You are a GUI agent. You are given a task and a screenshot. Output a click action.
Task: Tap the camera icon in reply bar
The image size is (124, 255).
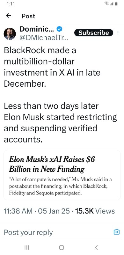117,232
